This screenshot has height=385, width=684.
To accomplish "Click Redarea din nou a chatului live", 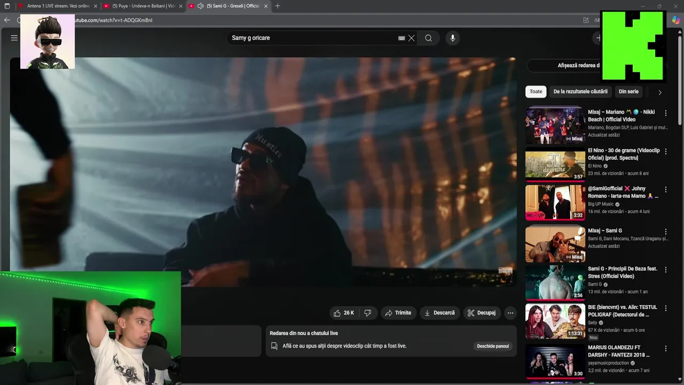I will 304,333.
